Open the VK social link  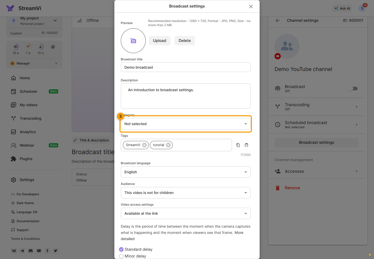[14, 251]
